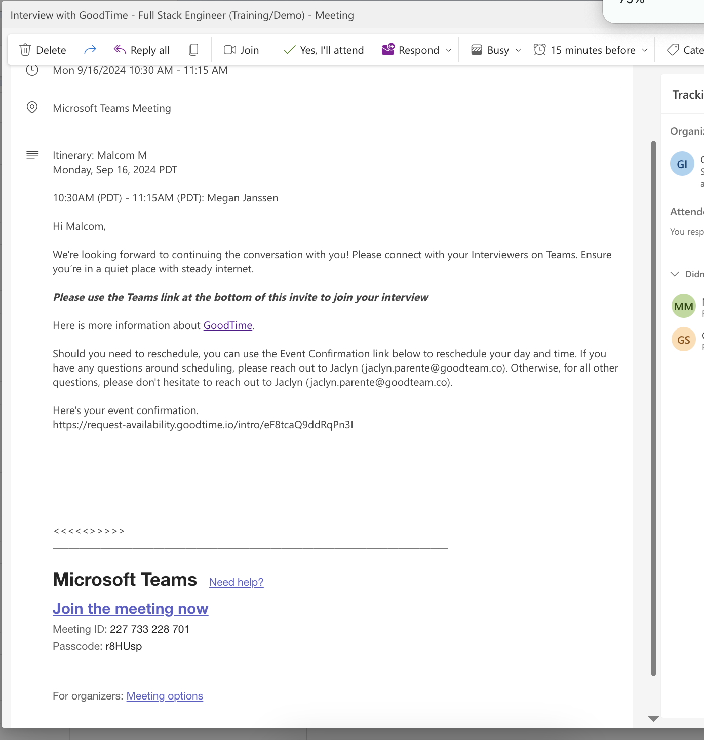Screen dimensions: 704x740
Task: Open the Meeting options link
Action: click(165, 696)
